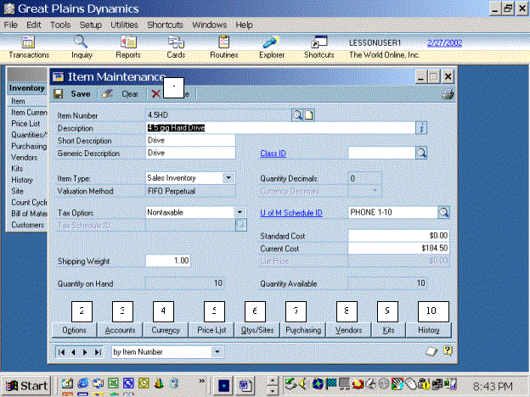The image size is (530, 397).
Task: Click the Save button in Item Maintenance
Action: 73,94
